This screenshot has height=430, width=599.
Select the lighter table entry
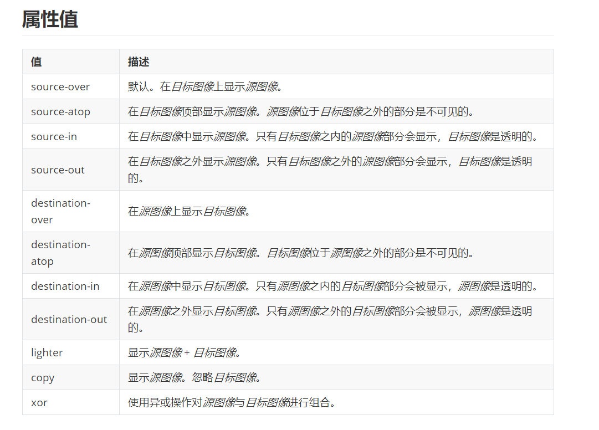point(47,352)
